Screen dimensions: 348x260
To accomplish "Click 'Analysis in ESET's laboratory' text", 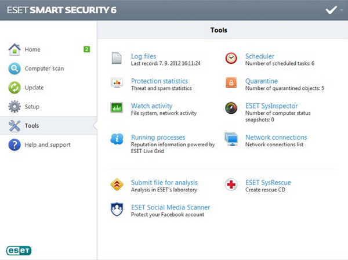I will pyautogui.click(x=164, y=190).
